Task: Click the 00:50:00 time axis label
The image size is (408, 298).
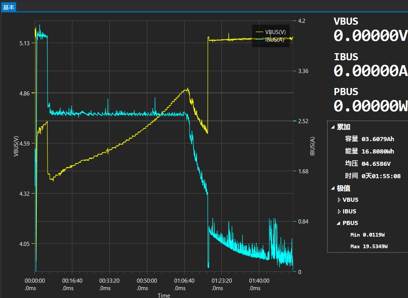Action: (x=147, y=284)
